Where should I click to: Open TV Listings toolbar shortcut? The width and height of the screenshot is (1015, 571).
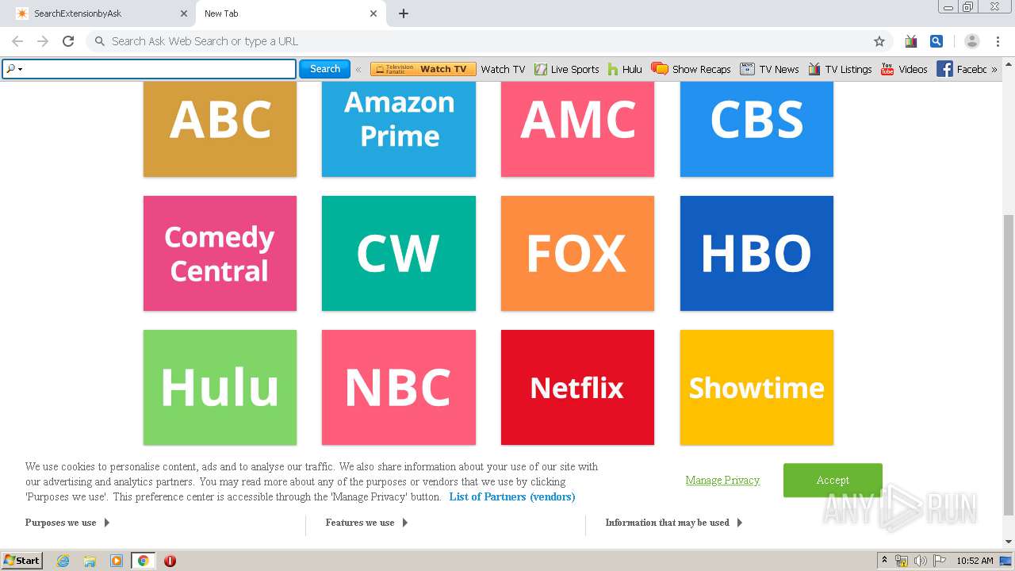point(840,69)
